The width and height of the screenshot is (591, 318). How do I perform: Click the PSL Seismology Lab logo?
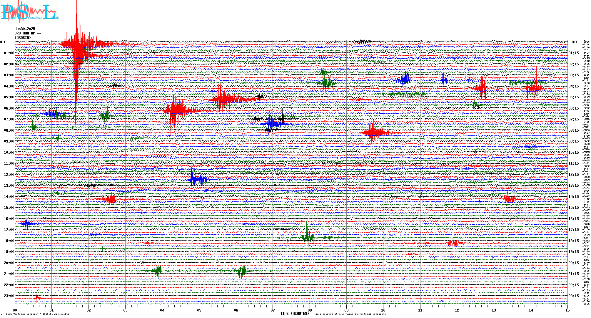[29, 12]
